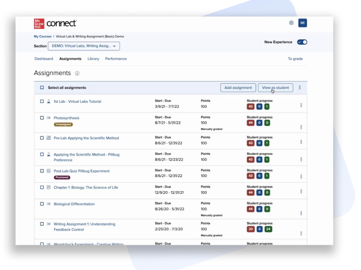Screen dimensions: 361x270
Task: Click the date range 2/25/20 - 7/3/20
Action: coord(169,229)
